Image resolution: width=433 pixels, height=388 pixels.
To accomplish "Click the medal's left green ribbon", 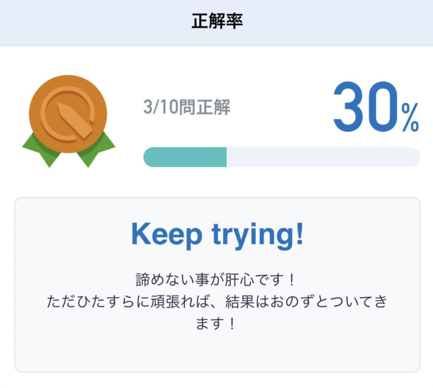I will 41,150.
